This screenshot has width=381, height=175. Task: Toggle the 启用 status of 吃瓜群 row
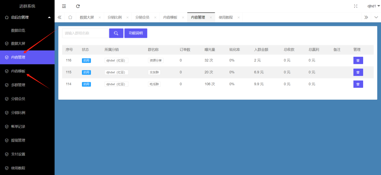(x=86, y=84)
